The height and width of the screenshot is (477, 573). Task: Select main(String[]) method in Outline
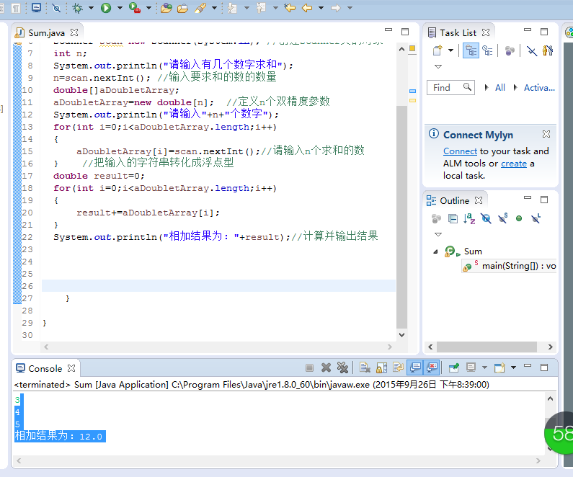tap(510, 266)
